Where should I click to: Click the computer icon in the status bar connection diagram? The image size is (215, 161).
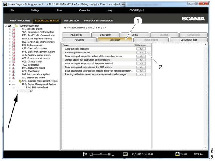tap(92, 155)
